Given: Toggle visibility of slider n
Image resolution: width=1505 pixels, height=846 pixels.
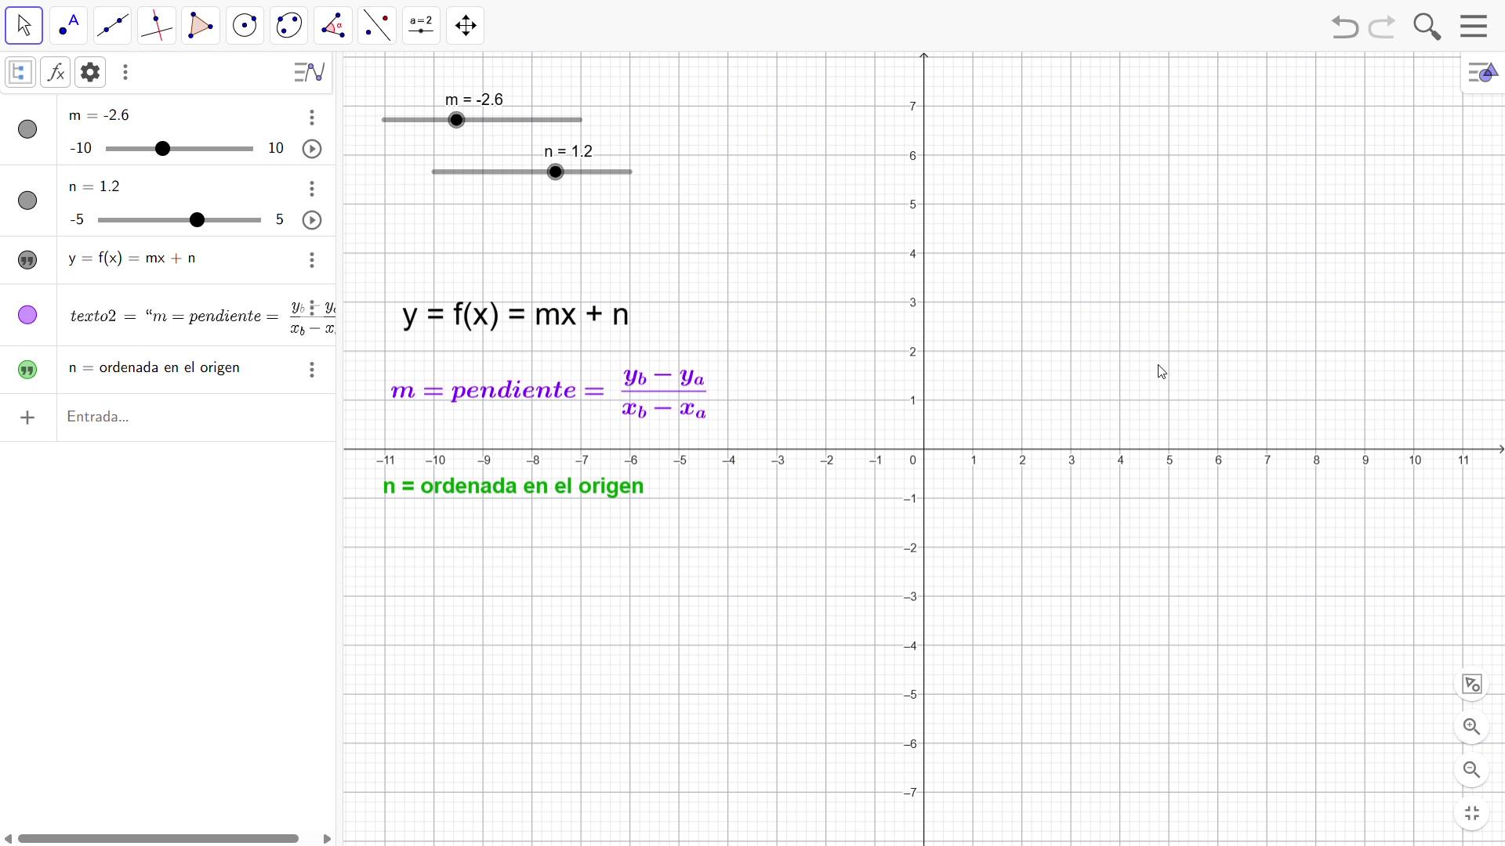Looking at the screenshot, I should coord(27,201).
